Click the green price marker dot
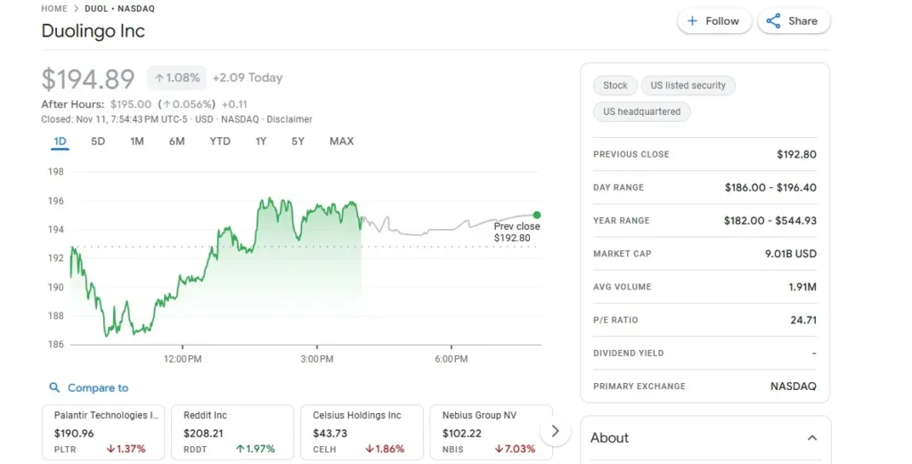The height and width of the screenshot is (464, 912). [x=537, y=215]
